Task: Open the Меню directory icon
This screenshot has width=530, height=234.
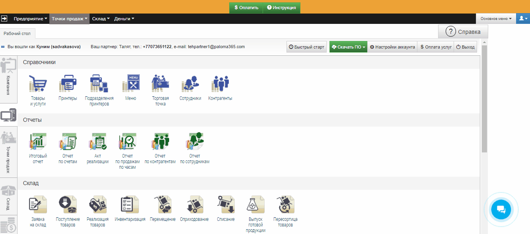Action: click(131, 84)
